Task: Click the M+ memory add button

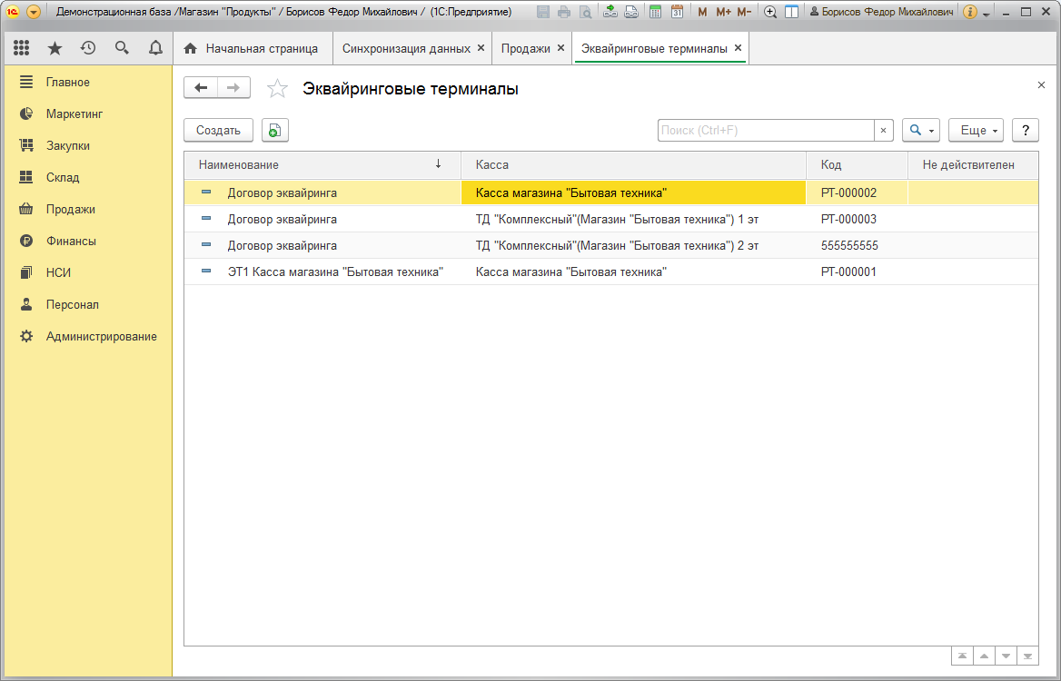Action: coord(723,12)
